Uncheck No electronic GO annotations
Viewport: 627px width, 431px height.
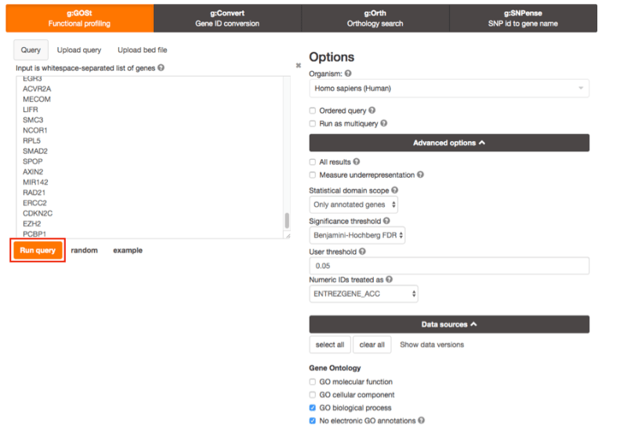click(312, 421)
